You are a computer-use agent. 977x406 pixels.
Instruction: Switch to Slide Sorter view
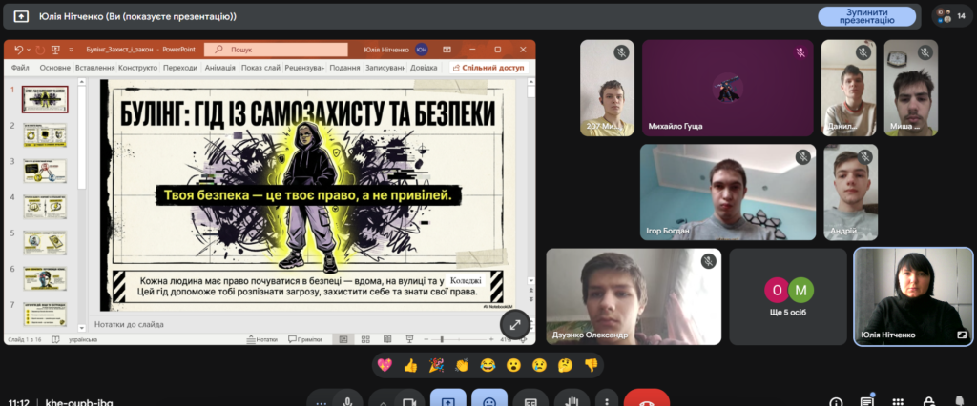tap(364, 338)
